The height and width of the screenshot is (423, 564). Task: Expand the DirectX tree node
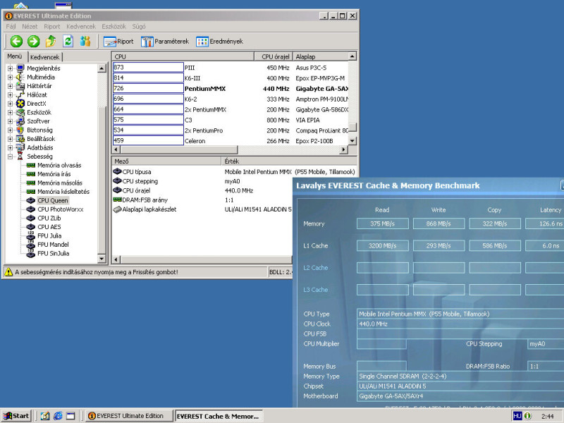[10, 104]
